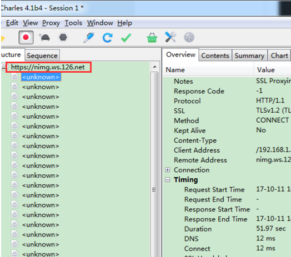Image resolution: width=291 pixels, height=257 pixels.
Task: Select the SSL row
Action: (x=227, y=111)
